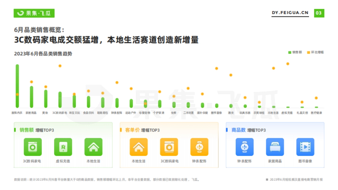
Task: Click the orange 环比增幅 dot above 3C数码家电
Action: [60, 65]
